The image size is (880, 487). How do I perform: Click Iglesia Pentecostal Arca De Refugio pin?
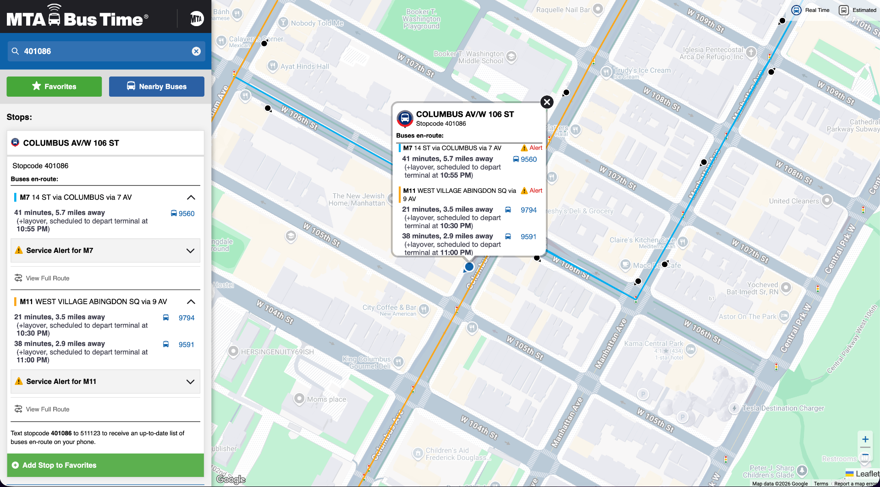[x=751, y=52]
